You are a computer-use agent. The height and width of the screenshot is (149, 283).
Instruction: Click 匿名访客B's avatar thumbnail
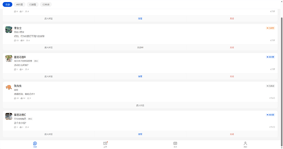pos(9,58)
